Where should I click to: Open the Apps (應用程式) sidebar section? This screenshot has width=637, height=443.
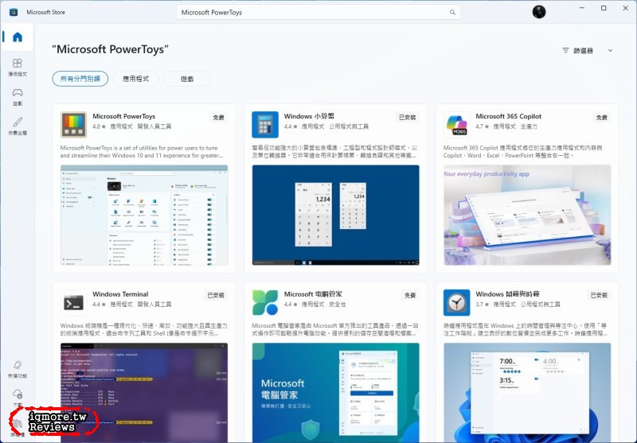coord(18,68)
